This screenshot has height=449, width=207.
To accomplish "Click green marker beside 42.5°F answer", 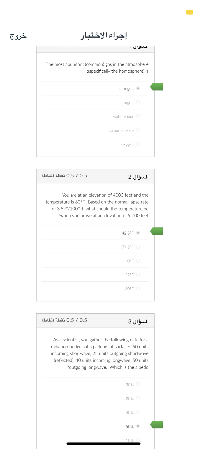I will 156,231.
